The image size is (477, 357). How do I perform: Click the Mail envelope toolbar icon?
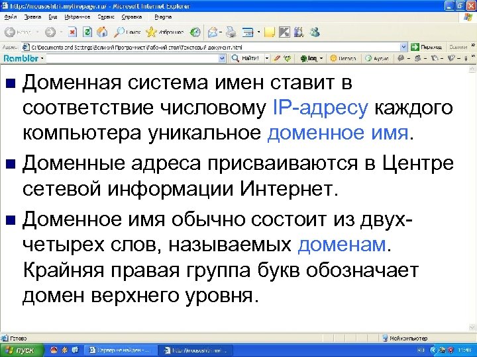[213, 32]
